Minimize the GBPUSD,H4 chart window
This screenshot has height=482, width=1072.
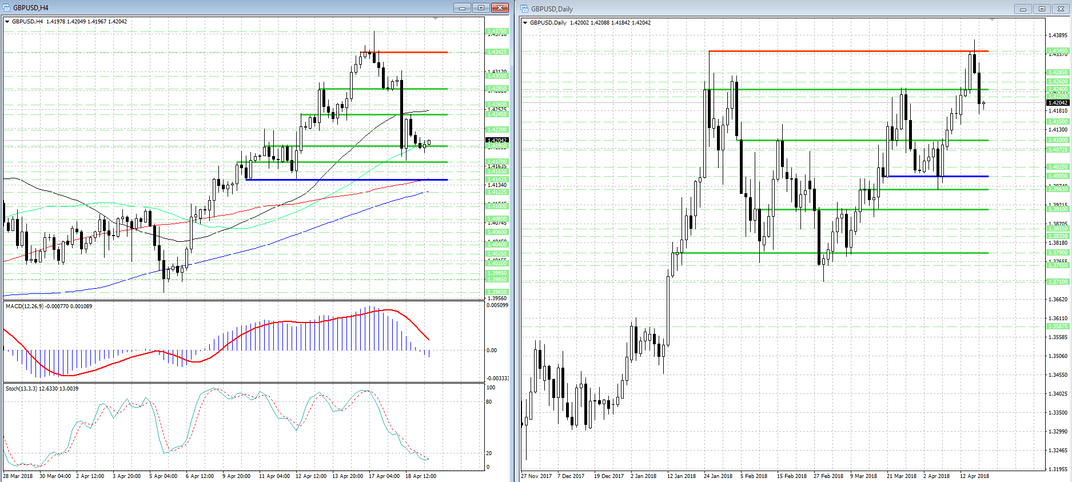click(x=462, y=7)
